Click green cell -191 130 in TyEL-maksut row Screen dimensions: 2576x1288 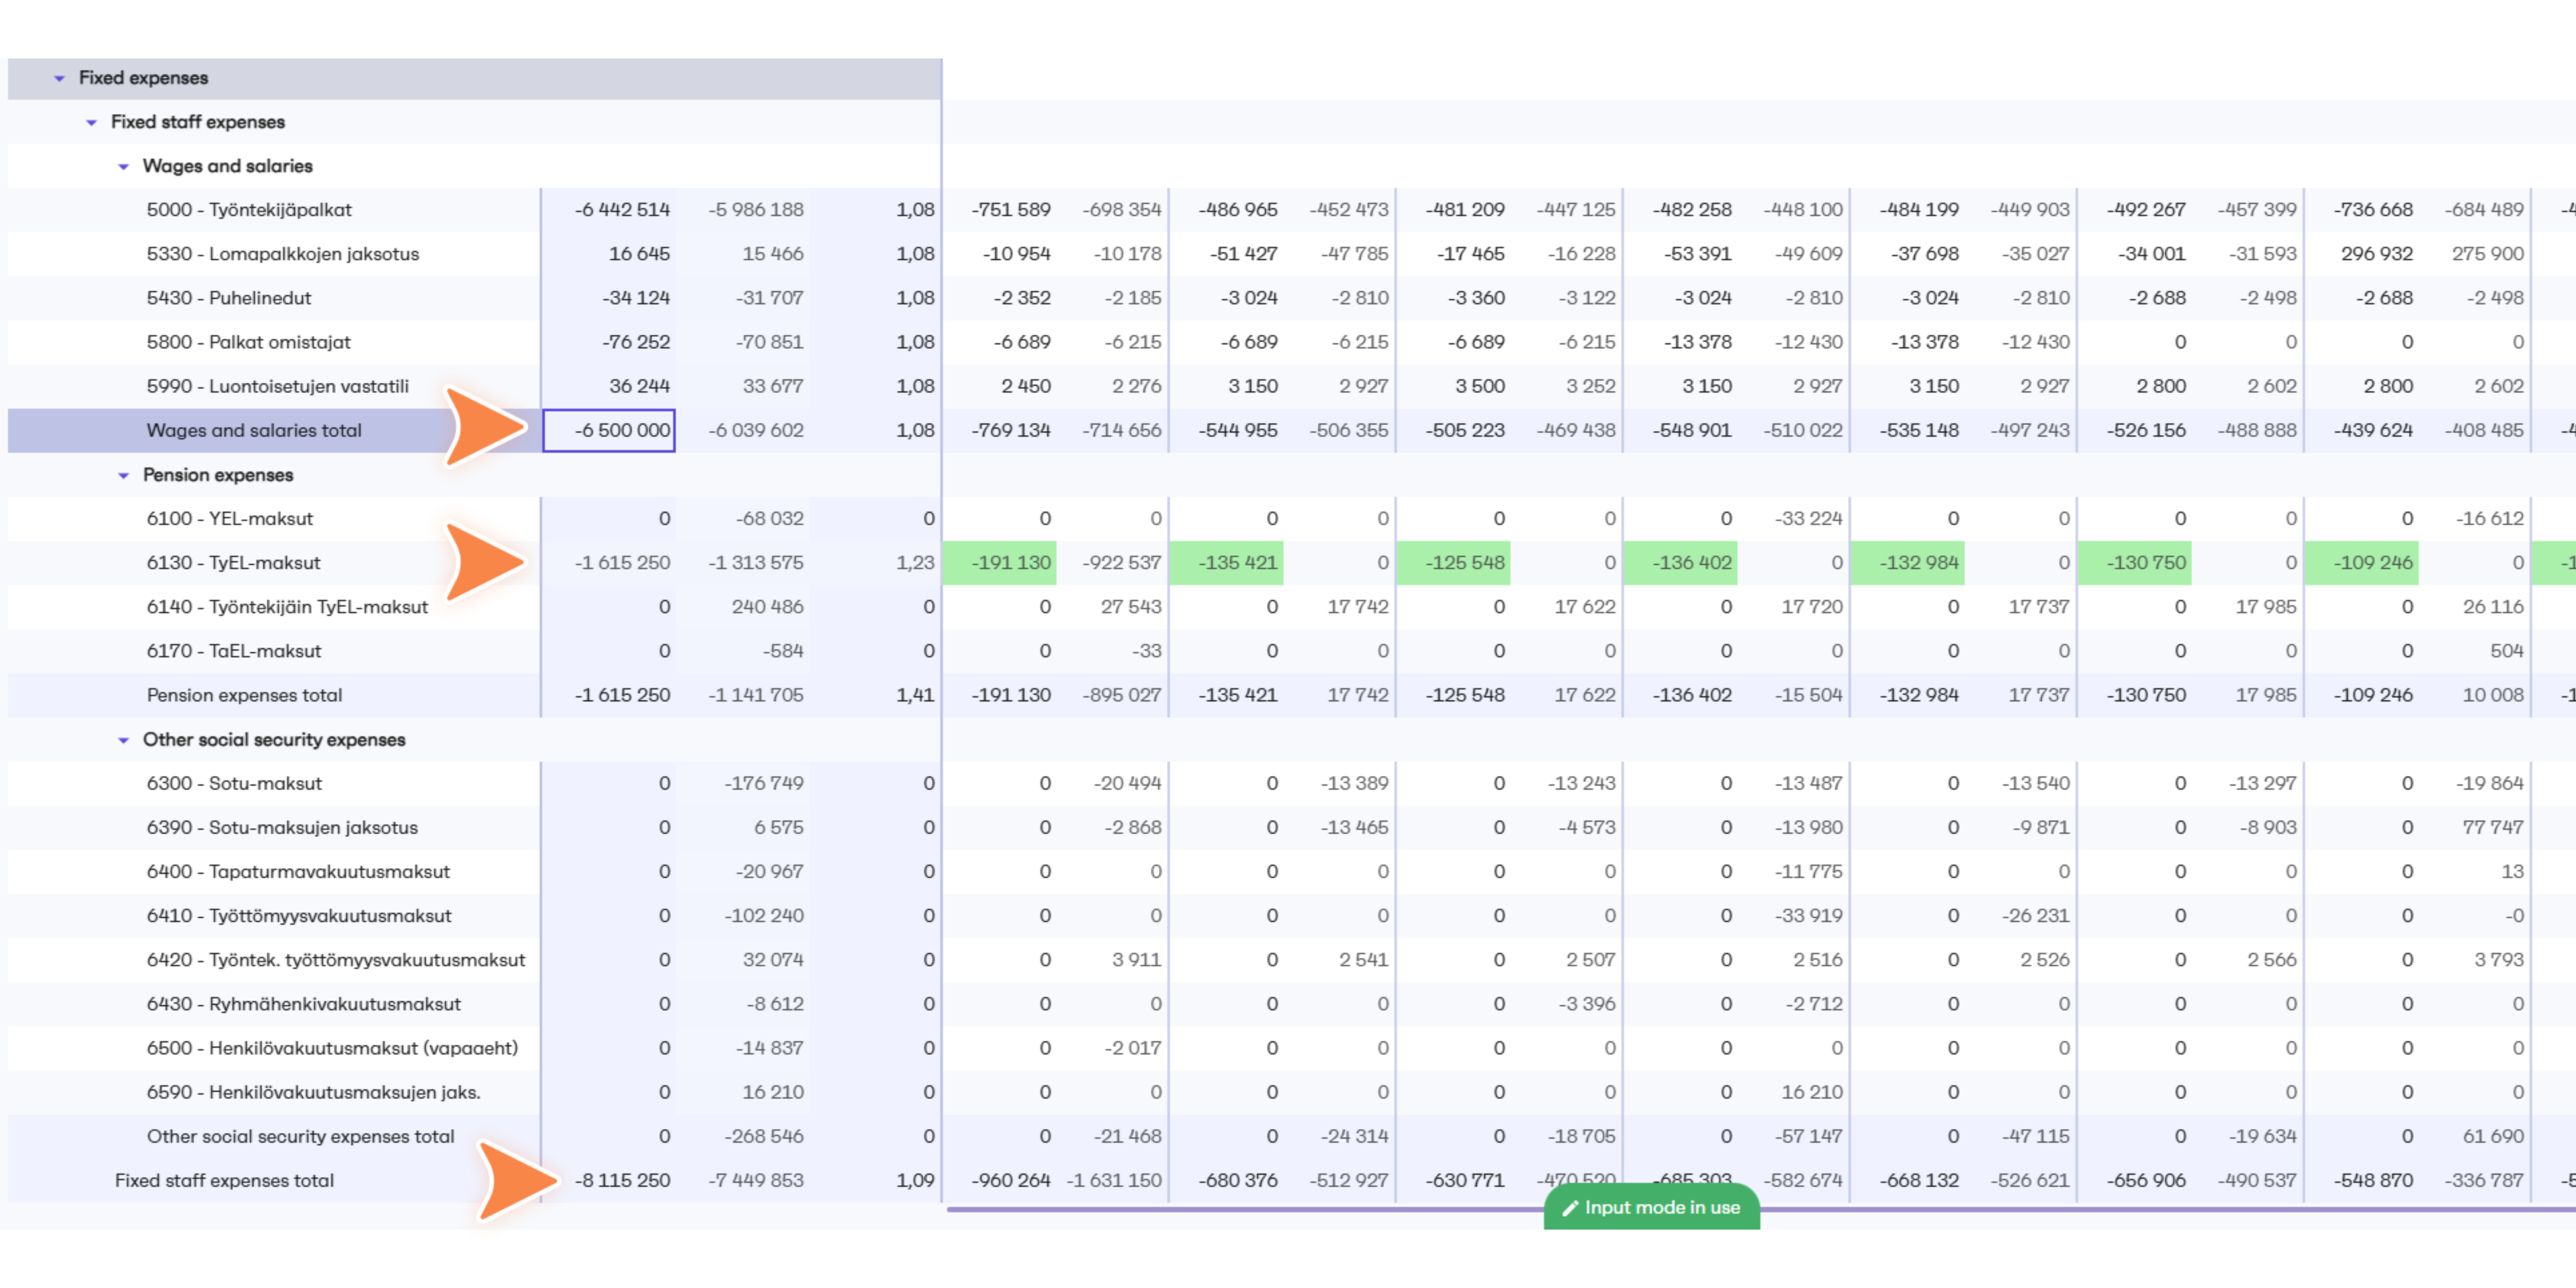pyautogui.click(x=1000, y=563)
